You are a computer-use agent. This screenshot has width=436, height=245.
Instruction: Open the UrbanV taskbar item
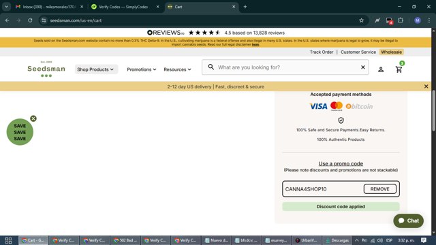pos(307,240)
